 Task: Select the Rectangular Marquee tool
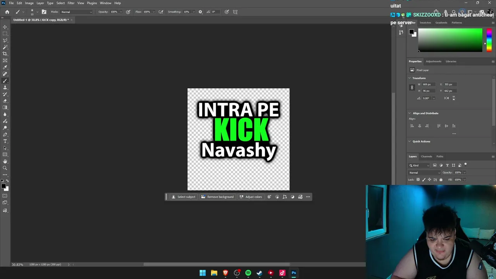(5, 34)
